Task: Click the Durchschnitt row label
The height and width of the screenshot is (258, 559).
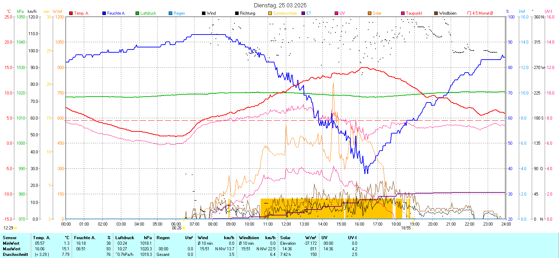Action: click(15, 255)
